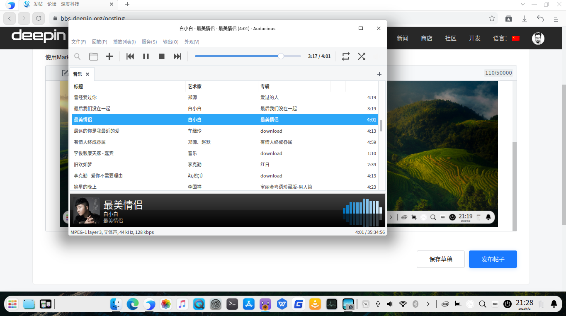Enable repeat mode in Audacious
This screenshot has width=566, height=316.
click(345, 56)
